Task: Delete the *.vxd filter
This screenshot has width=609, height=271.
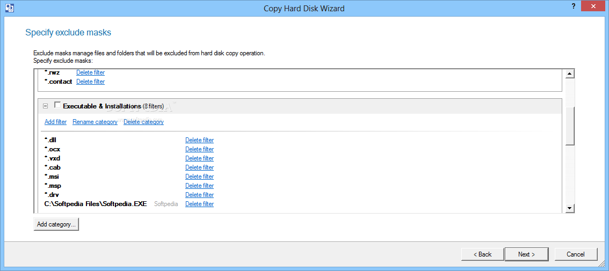Action: point(200,158)
